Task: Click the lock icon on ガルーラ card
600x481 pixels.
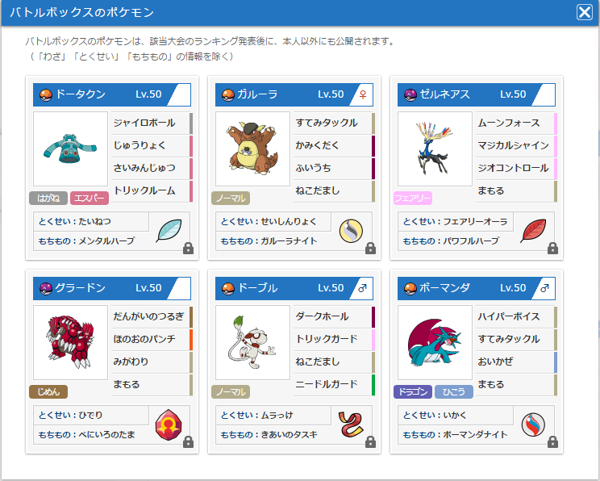Action: pyautogui.click(x=370, y=248)
